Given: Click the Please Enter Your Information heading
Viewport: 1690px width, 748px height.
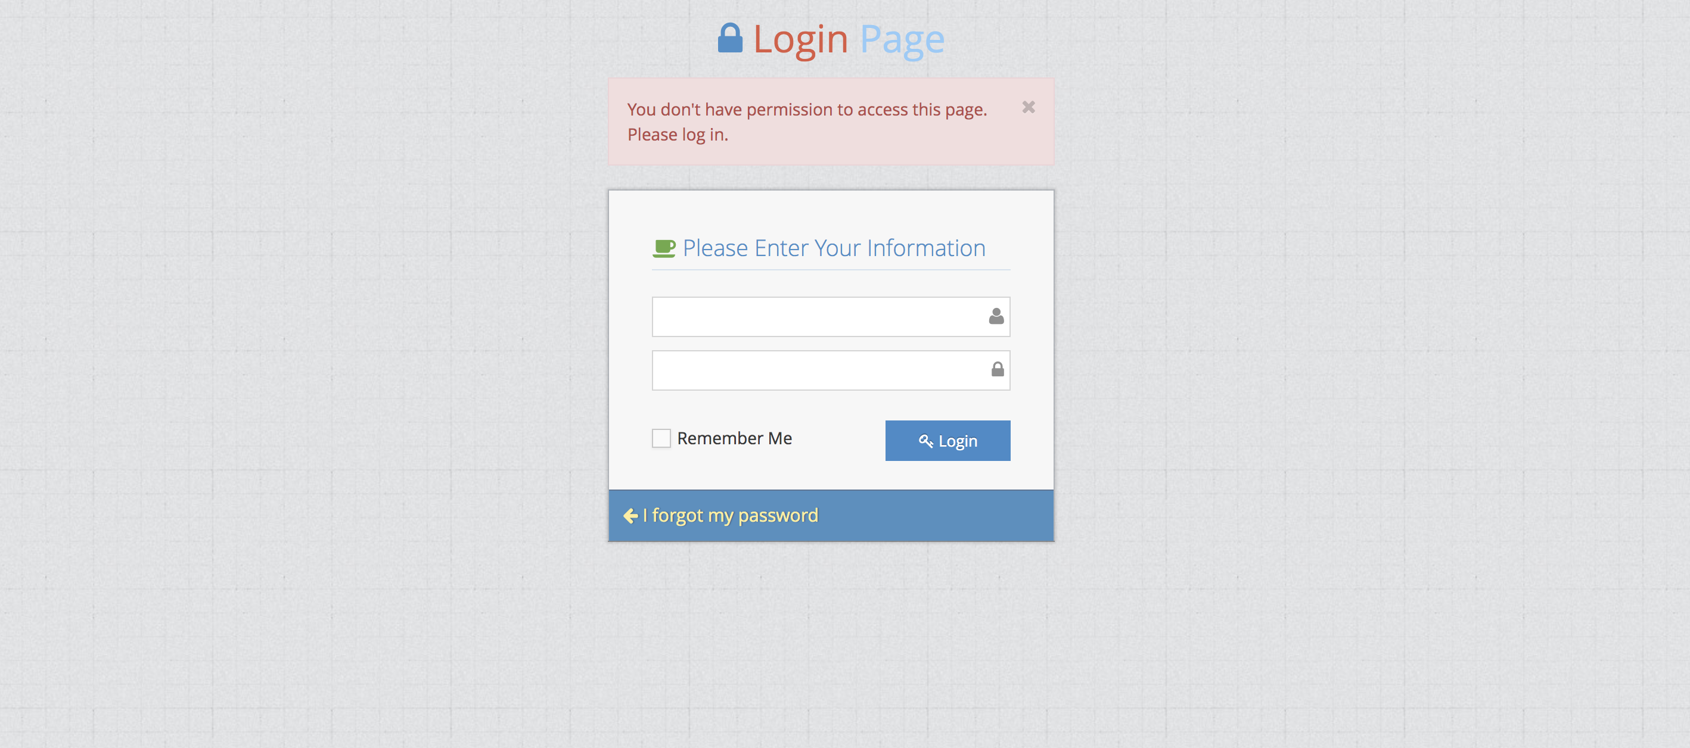Looking at the screenshot, I should [834, 248].
